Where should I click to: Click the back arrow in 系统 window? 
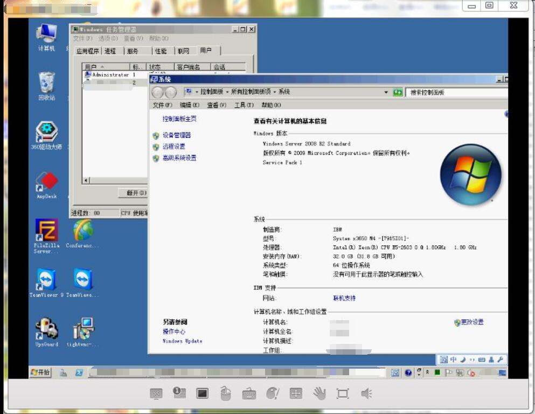click(157, 92)
